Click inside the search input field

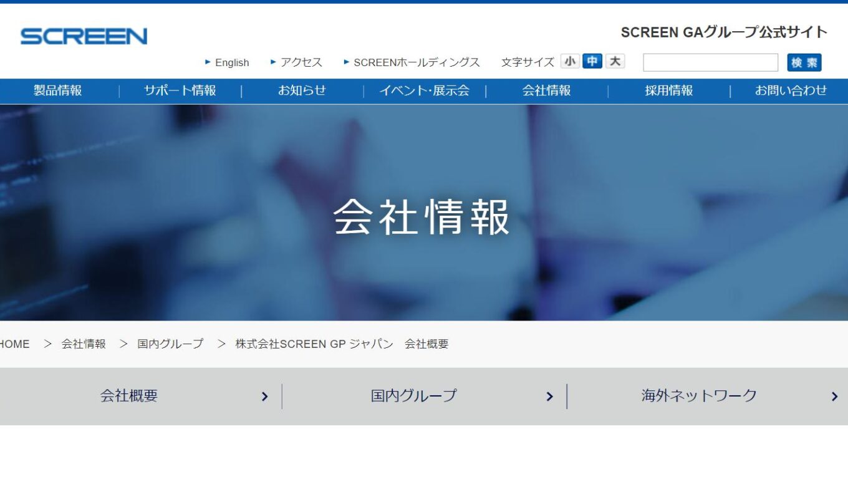click(710, 62)
